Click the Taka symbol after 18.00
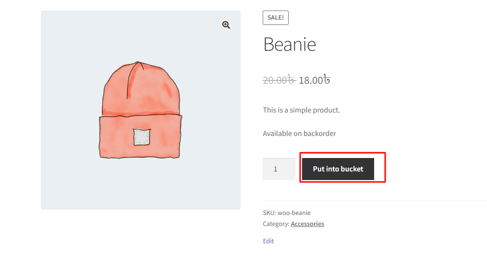Image resolution: width=487 pixels, height=260 pixels. pyautogui.click(x=327, y=79)
